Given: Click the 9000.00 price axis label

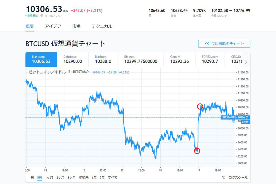Looking at the screenshot, I should [242, 163].
